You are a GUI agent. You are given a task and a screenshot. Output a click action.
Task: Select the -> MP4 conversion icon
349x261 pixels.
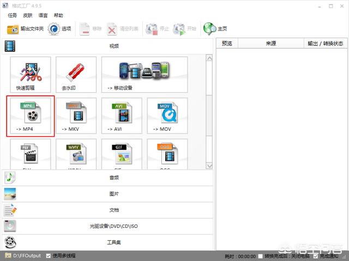click(x=31, y=115)
